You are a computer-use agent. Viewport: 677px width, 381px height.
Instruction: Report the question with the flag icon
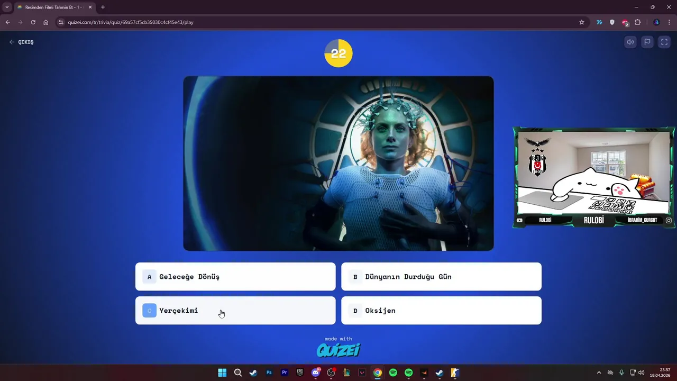pyautogui.click(x=647, y=42)
